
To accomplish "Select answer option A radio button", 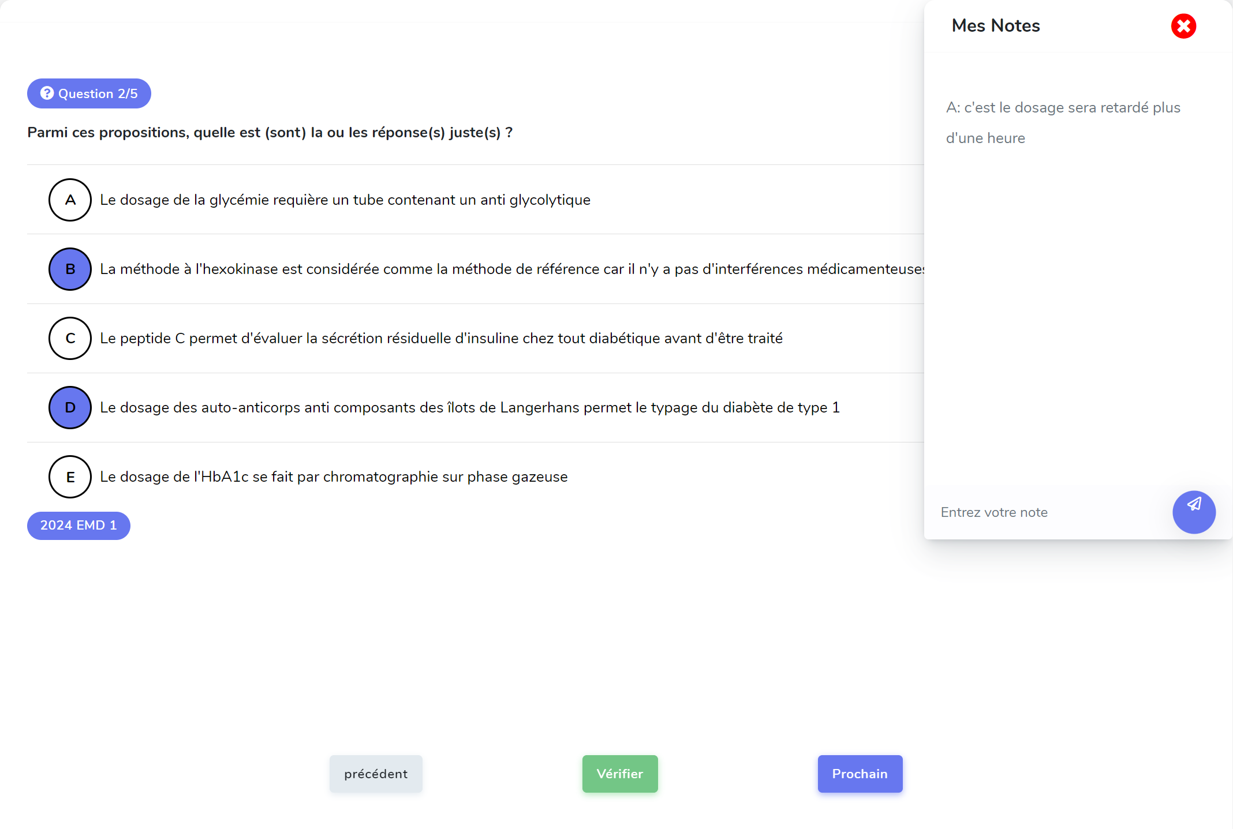I will click(69, 199).
